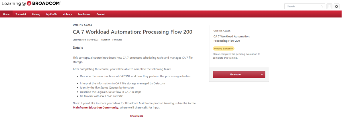Click the Evaluate button
The width and height of the screenshot is (342, 119).
pos(235,75)
